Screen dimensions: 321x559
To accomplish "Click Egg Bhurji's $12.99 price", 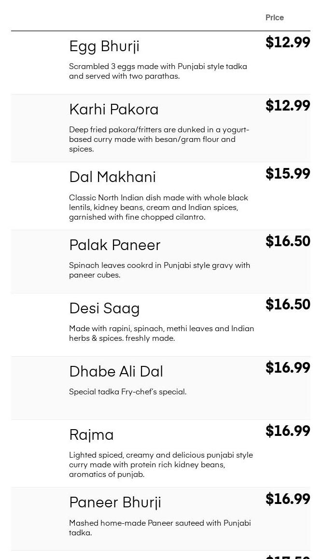I will [x=288, y=42].
